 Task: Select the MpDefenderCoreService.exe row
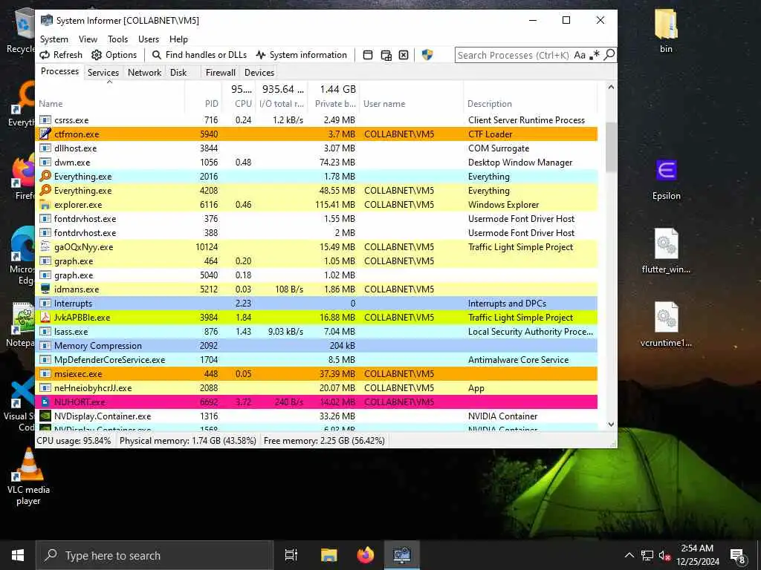tap(317, 360)
